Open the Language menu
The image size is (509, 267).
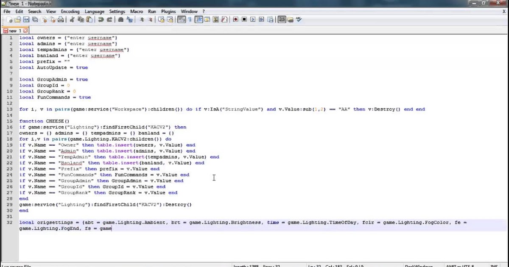pyautogui.click(x=94, y=11)
